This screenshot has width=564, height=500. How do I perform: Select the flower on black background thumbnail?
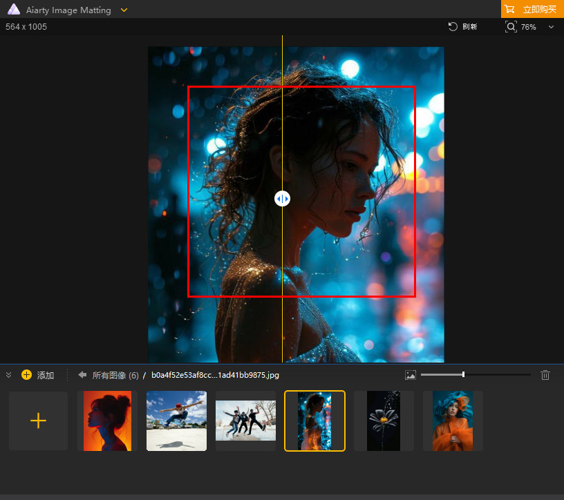(384, 421)
